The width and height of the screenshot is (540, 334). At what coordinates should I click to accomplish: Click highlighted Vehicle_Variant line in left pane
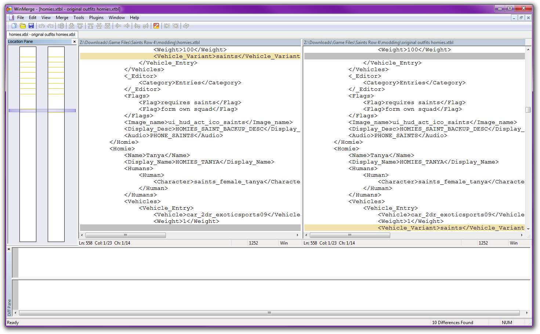coord(190,56)
